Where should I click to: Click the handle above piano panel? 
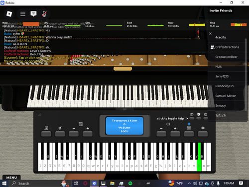tap(124, 109)
